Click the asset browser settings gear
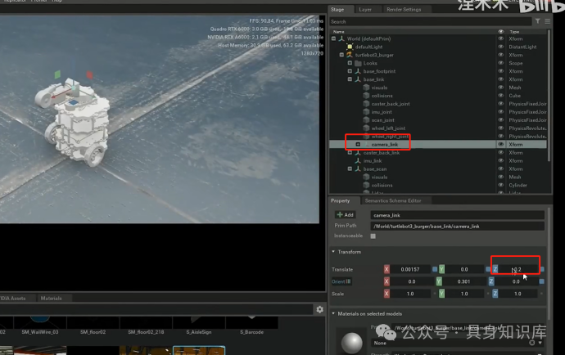The height and width of the screenshot is (355, 565). pos(320,309)
